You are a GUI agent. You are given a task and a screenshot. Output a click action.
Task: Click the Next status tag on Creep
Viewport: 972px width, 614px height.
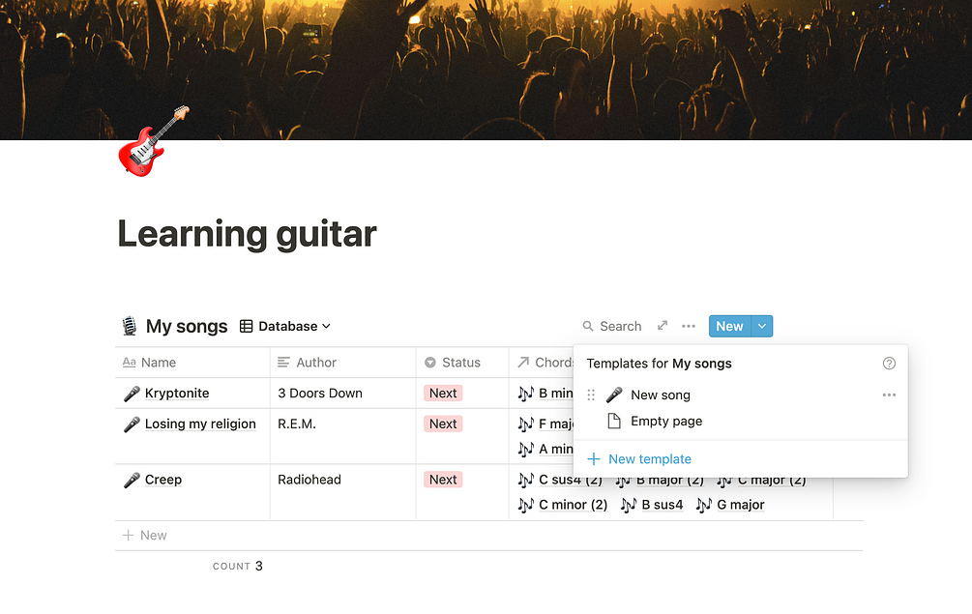(x=443, y=479)
